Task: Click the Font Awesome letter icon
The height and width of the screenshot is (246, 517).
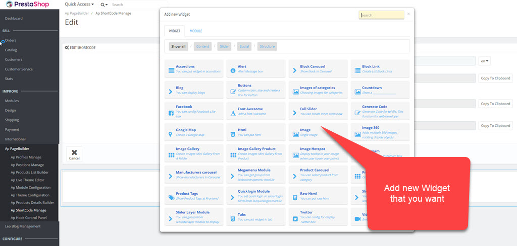Action: coord(233,113)
